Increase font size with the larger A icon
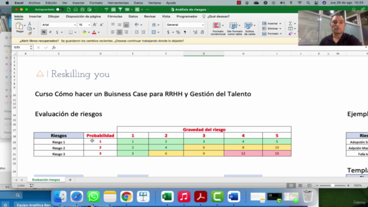This screenshot has width=368, height=207. pyautogui.click(x=94, y=25)
